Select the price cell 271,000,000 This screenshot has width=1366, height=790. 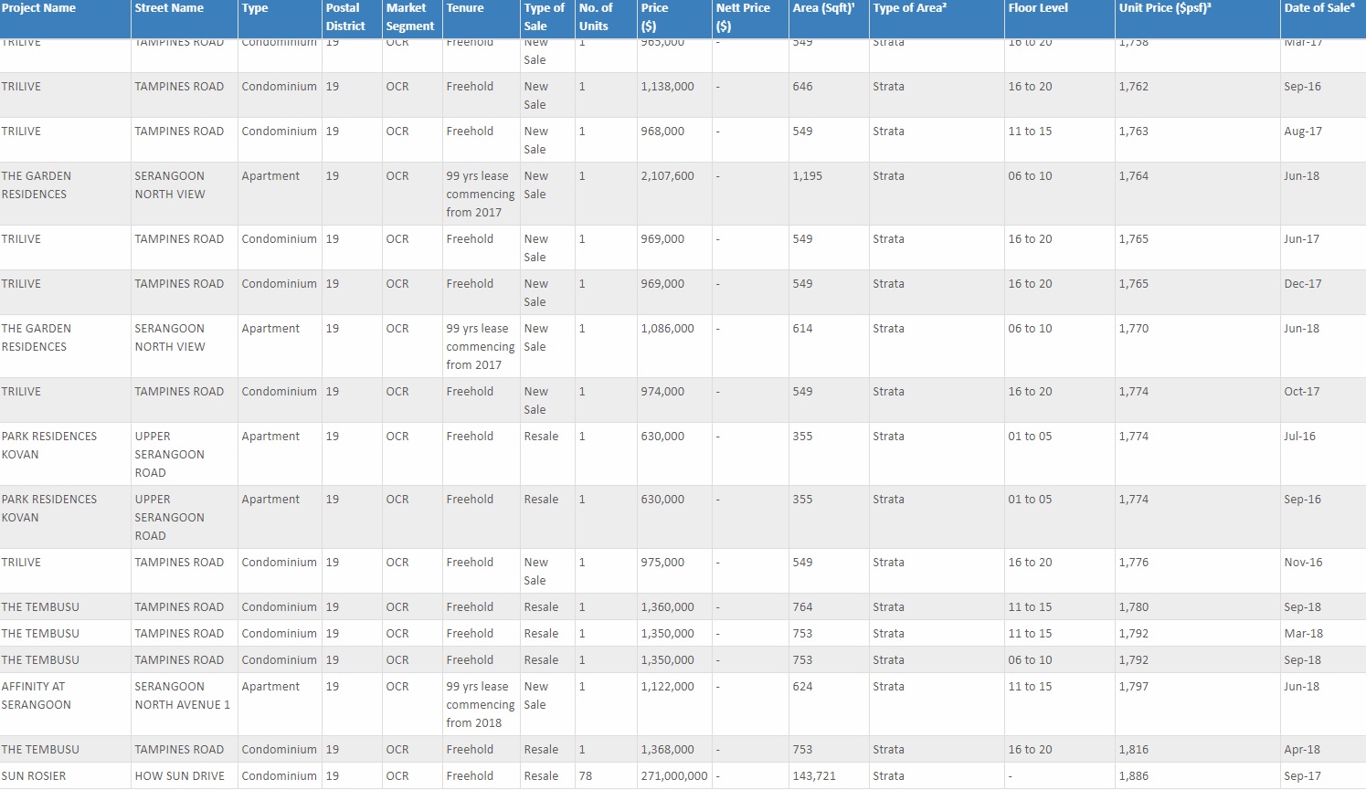click(x=674, y=776)
